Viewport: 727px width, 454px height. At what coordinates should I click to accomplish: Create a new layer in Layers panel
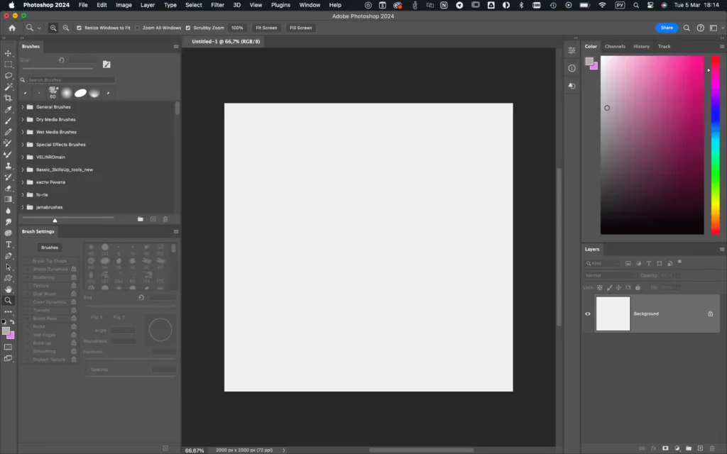pos(701,448)
